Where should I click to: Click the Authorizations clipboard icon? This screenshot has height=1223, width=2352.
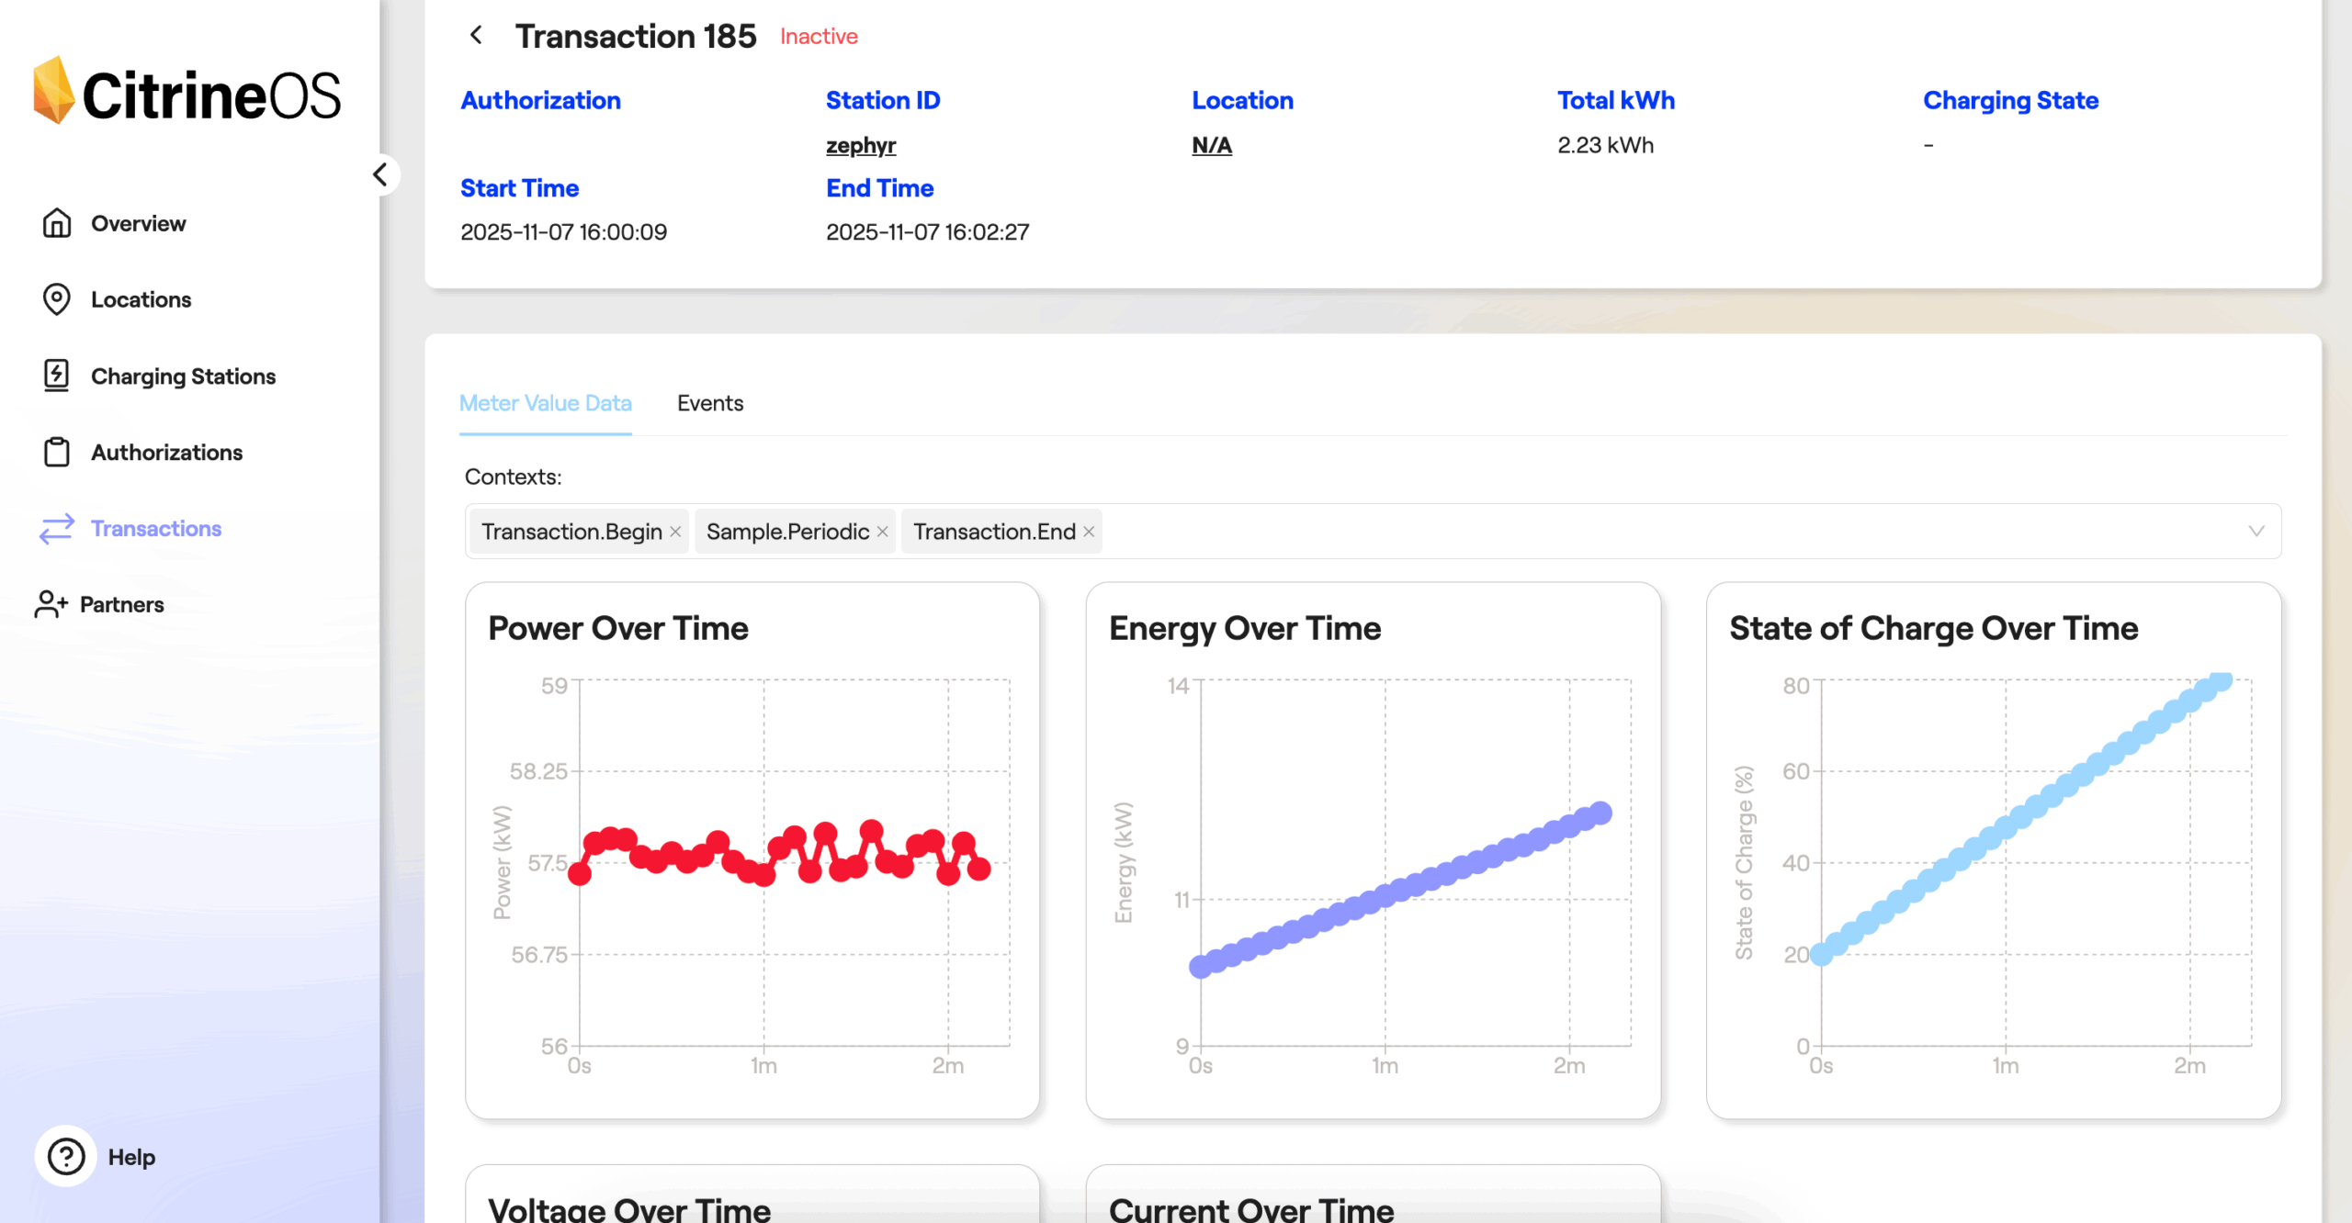point(57,452)
